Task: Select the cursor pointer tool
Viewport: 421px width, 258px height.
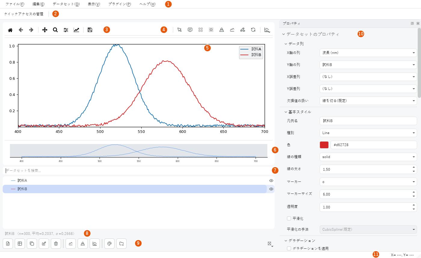Action: [180, 30]
